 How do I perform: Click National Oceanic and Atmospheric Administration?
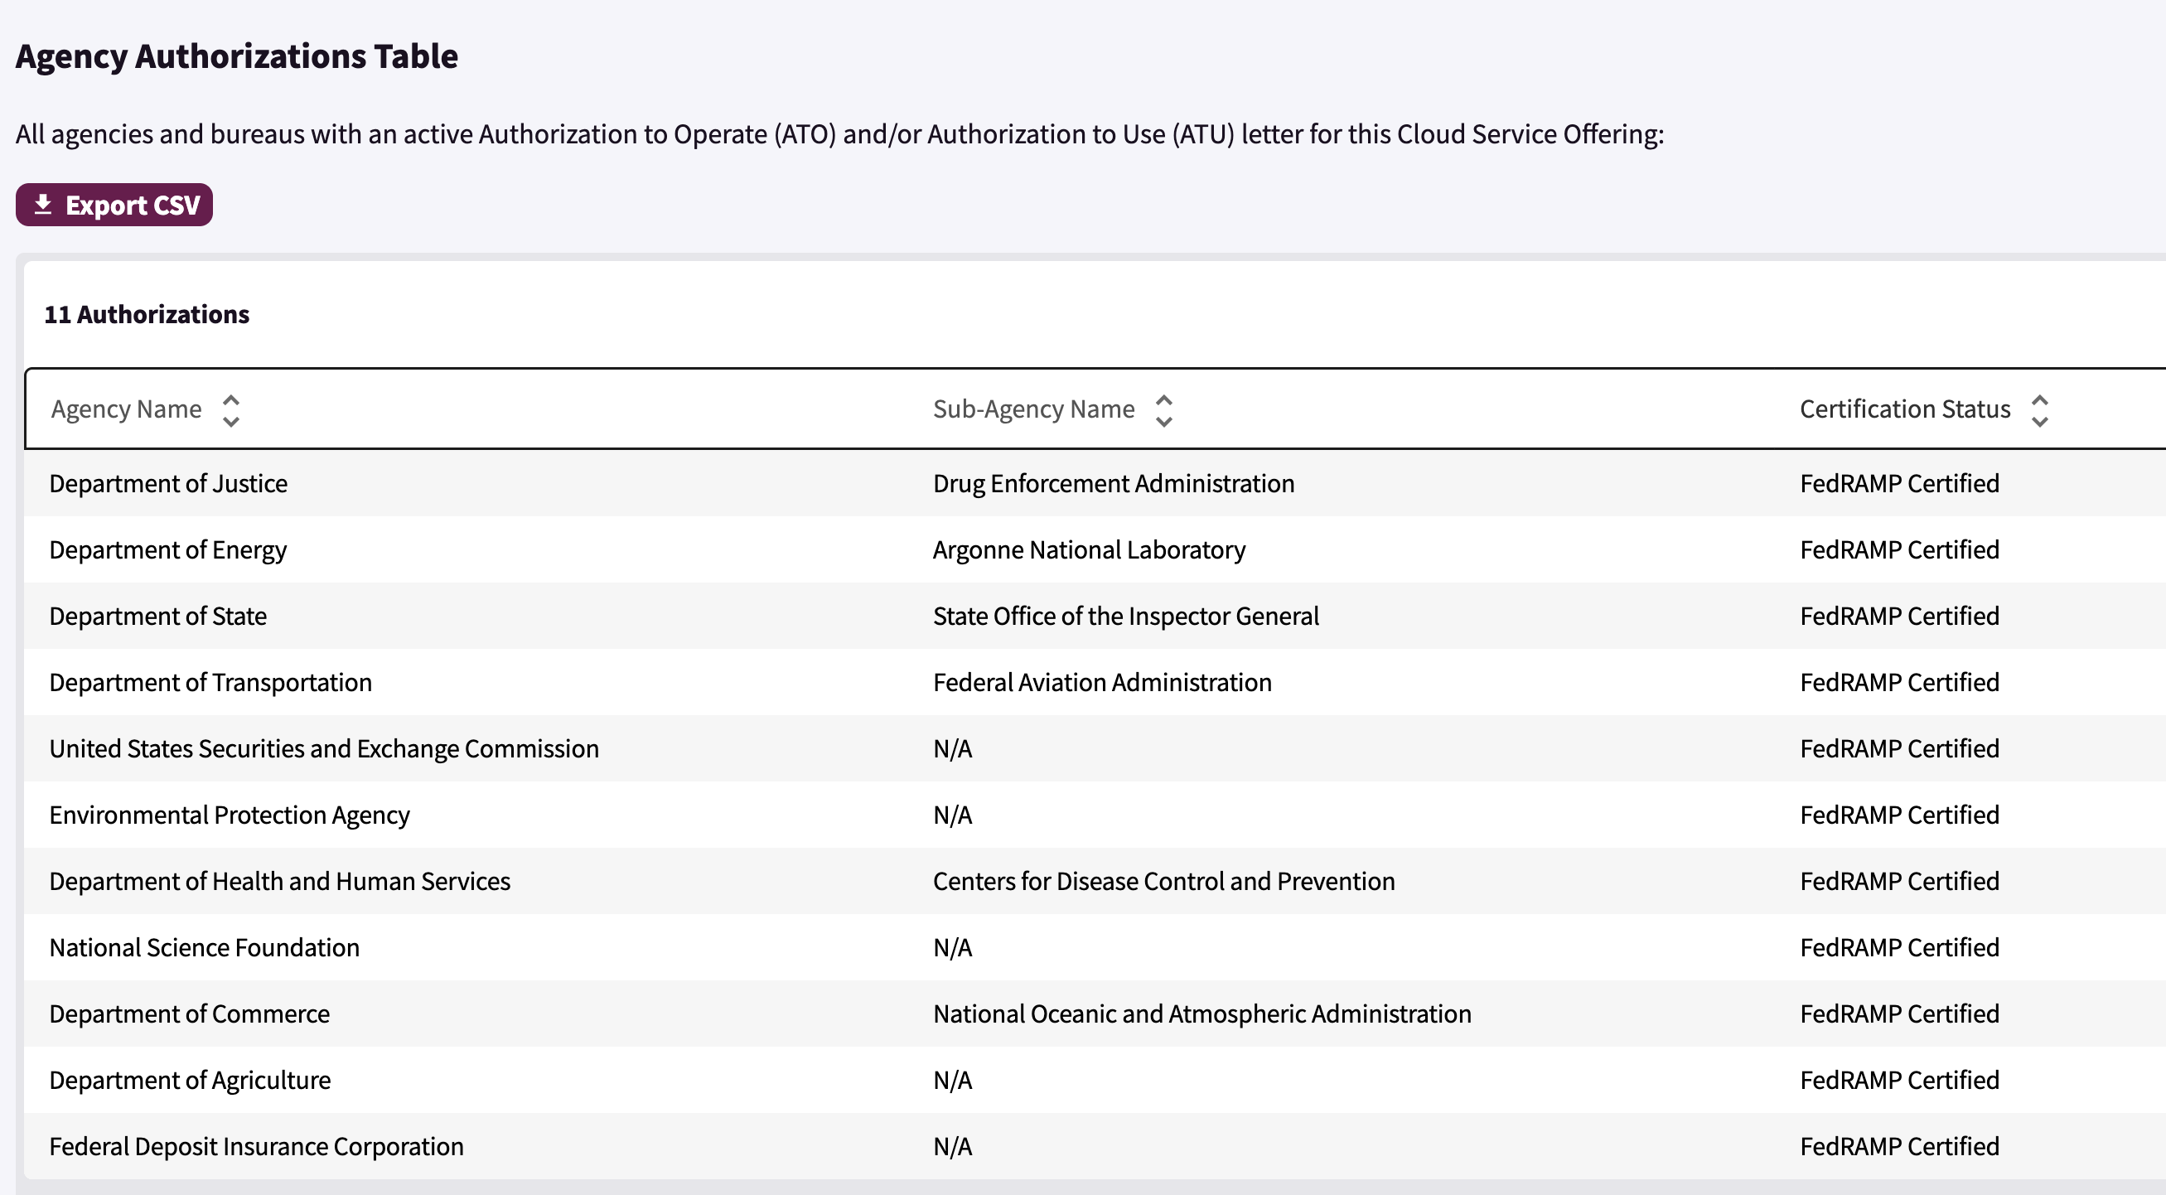pyautogui.click(x=1202, y=1014)
